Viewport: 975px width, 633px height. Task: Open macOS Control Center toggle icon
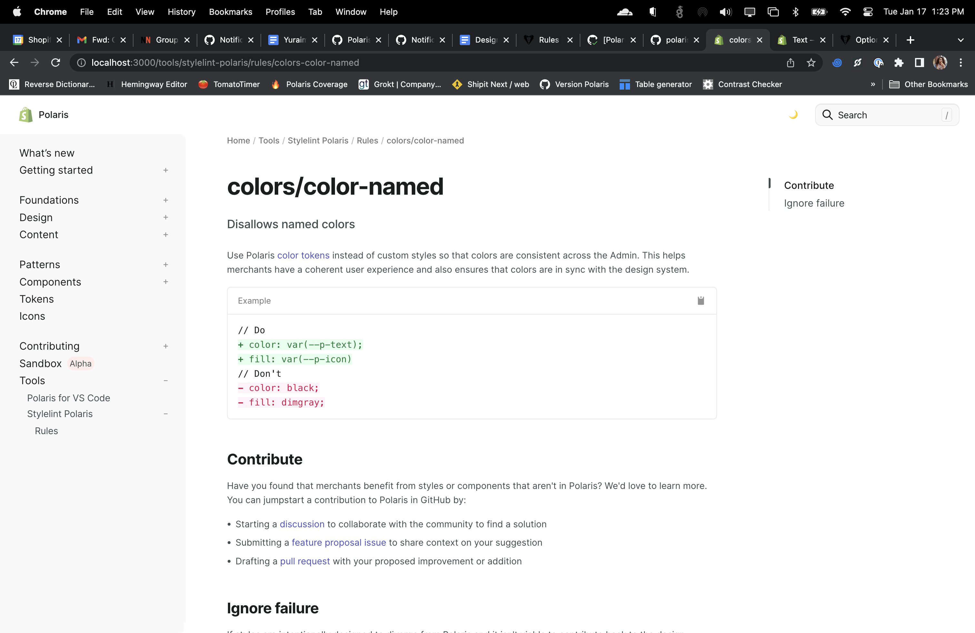coord(868,12)
